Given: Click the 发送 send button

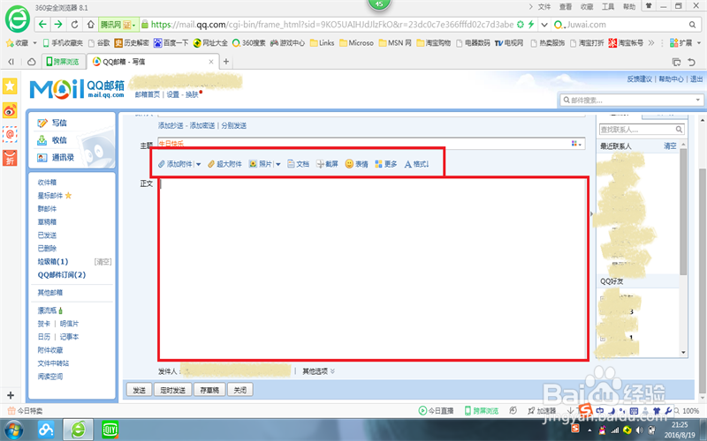Looking at the screenshot, I should point(139,390).
